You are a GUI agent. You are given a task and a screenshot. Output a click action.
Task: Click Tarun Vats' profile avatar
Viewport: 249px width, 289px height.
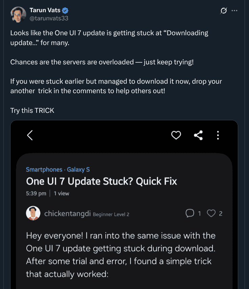tap(18, 15)
